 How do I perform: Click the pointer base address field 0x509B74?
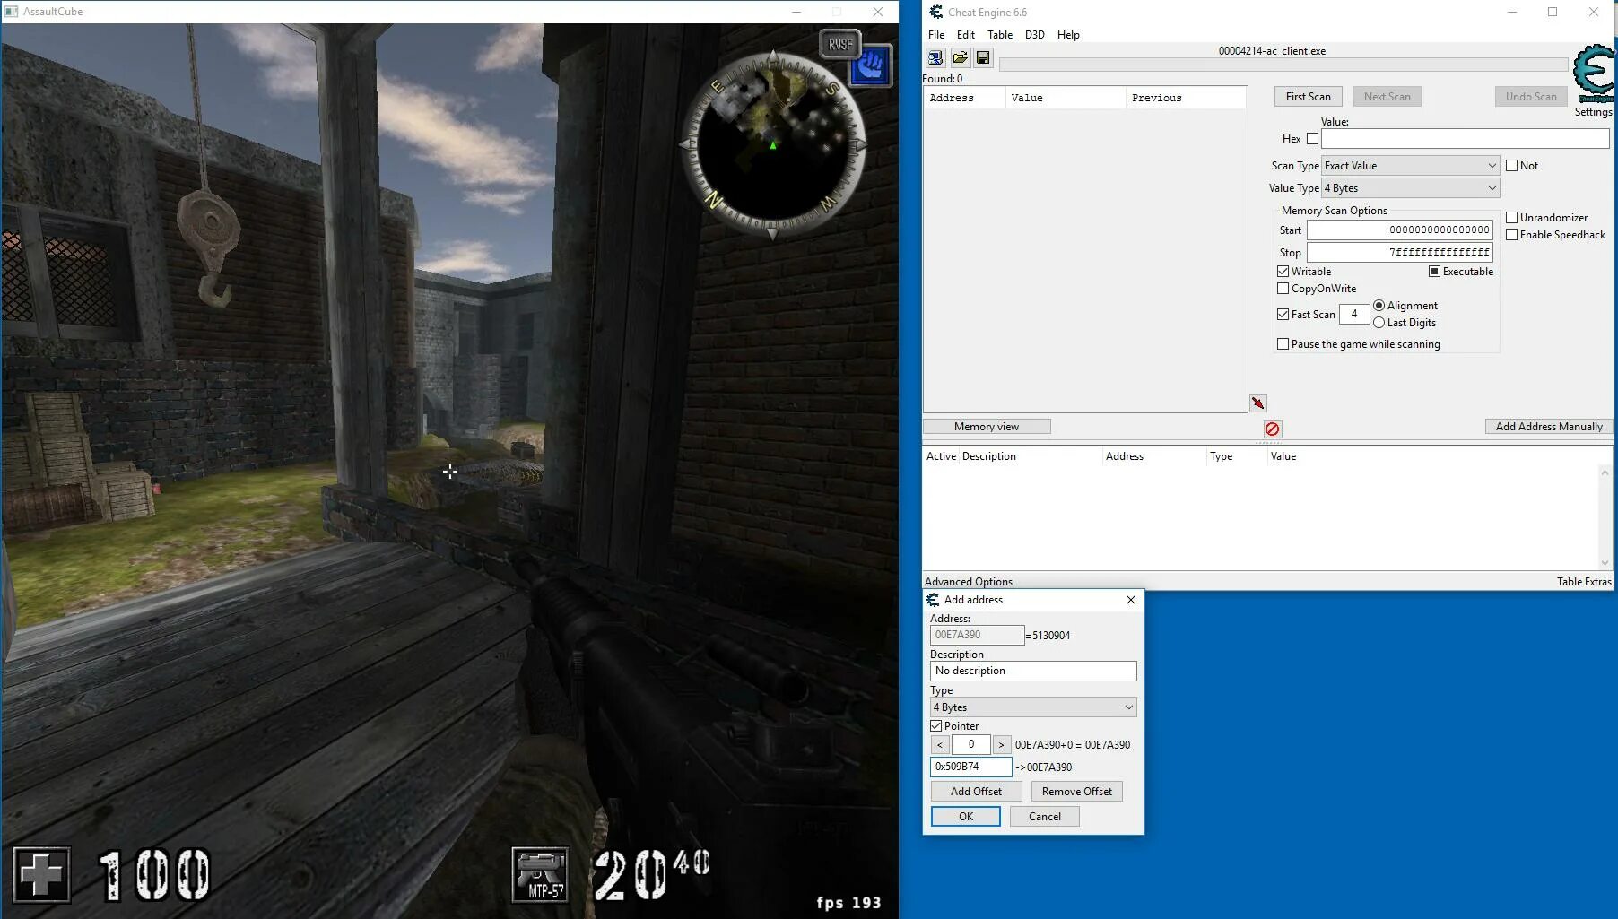[970, 767]
